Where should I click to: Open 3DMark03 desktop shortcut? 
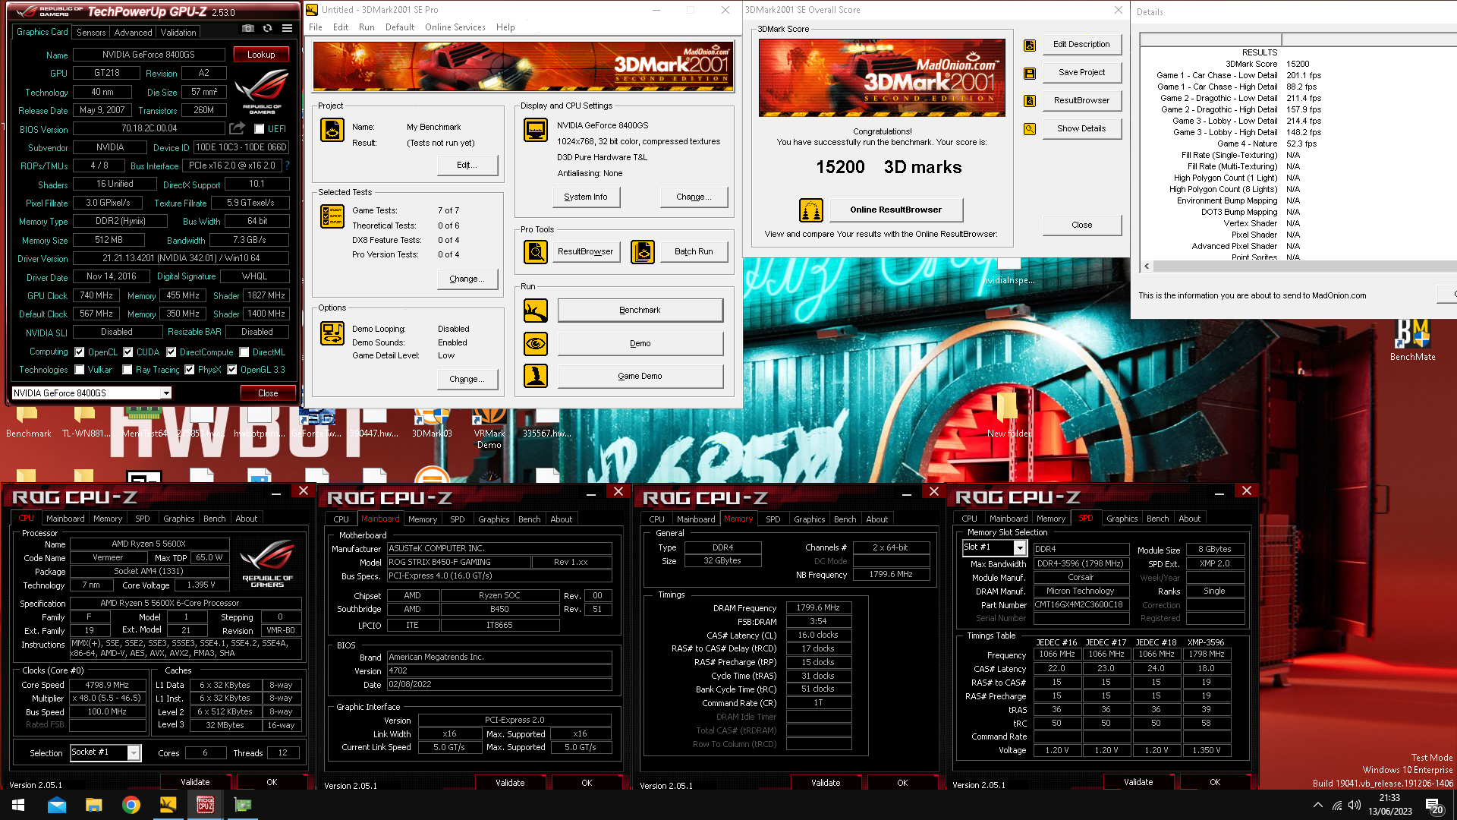click(432, 424)
